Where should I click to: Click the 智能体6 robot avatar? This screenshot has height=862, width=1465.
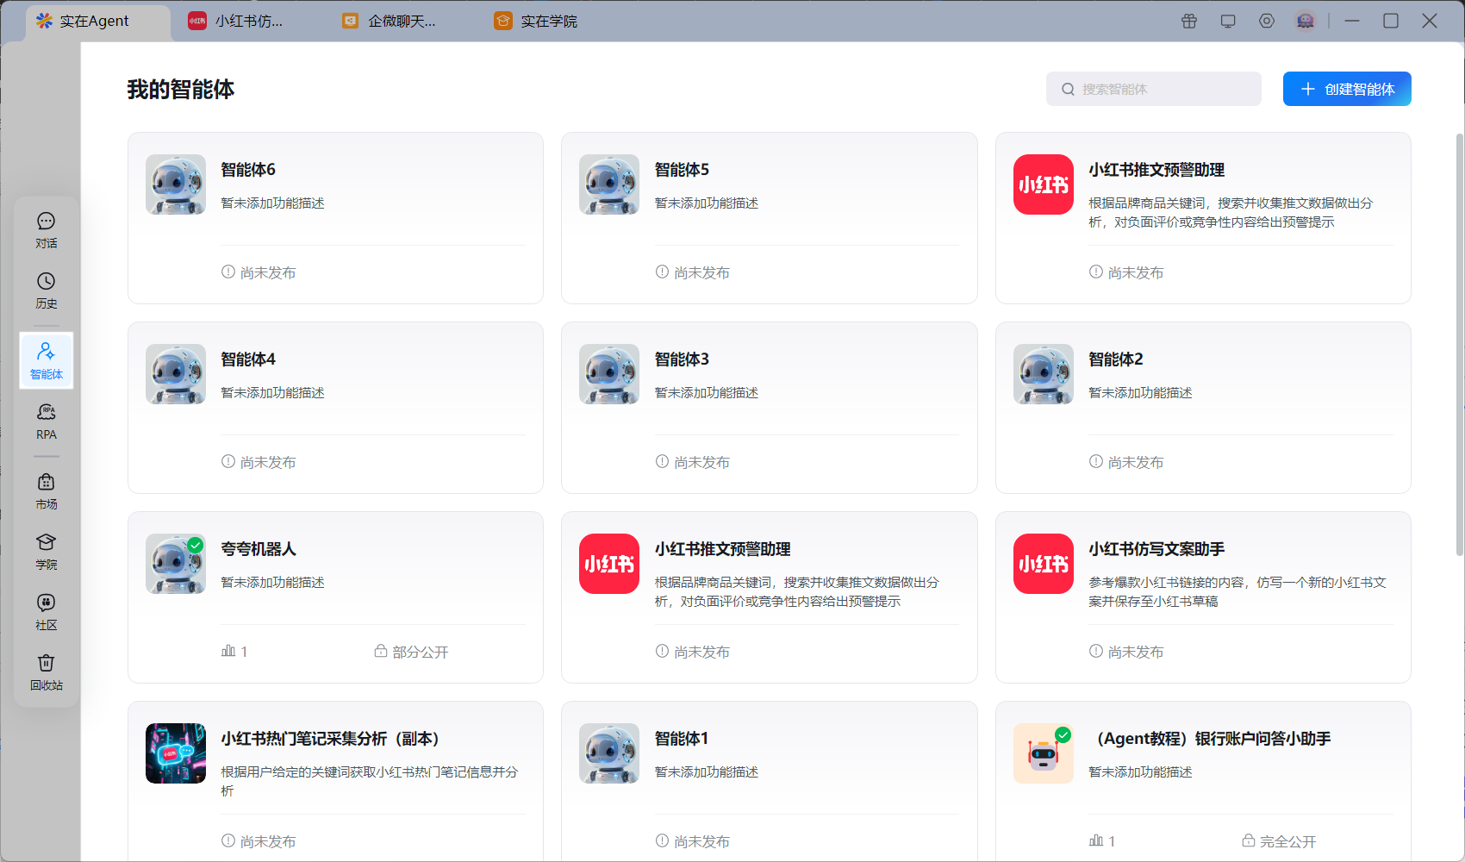[x=176, y=184]
